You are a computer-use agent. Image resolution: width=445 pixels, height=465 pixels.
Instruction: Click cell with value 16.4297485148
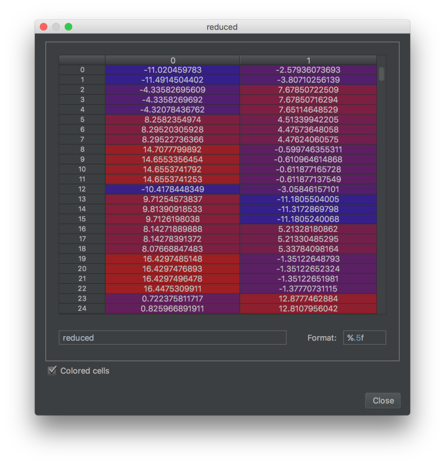[x=172, y=258]
